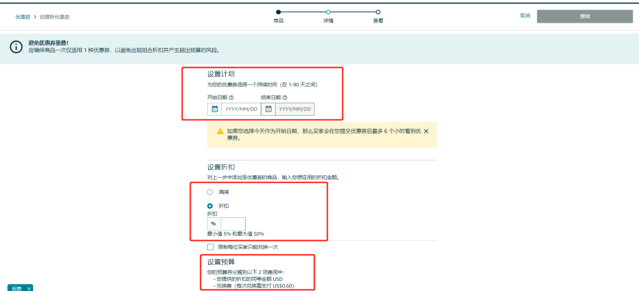The width and height of the screenshot is (639, 291).
Task: Click the start date YYYY/MM/DD field
Action: (x=241, y=109)
